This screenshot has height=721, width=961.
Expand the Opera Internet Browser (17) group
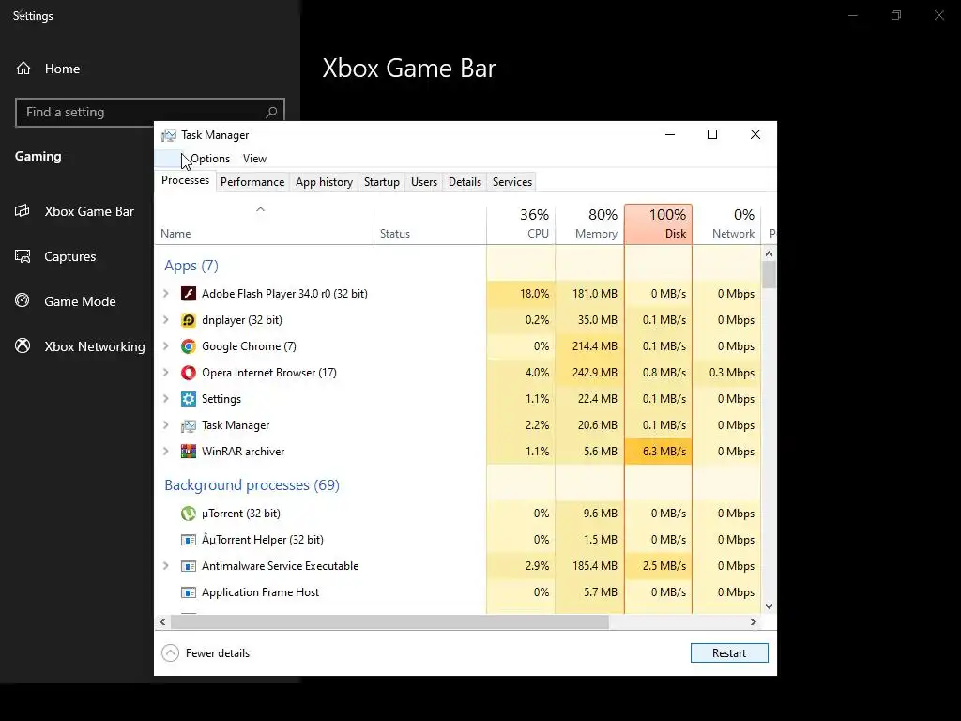pos(166,373)
